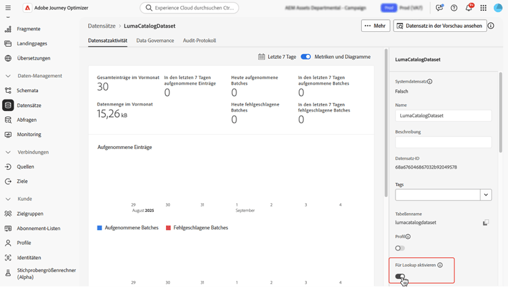This screenshot has width=508, height=287.
Task: Click the Identitäten sidebar icon
Action: click(x=8, y=258)
